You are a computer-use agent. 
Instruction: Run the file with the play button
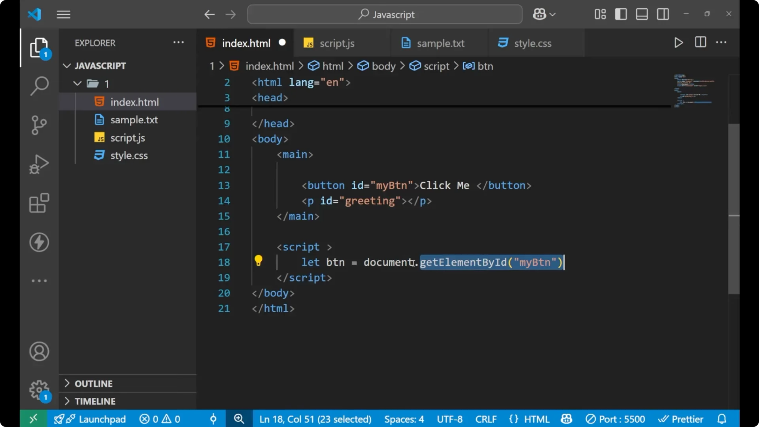coord(678,43)
